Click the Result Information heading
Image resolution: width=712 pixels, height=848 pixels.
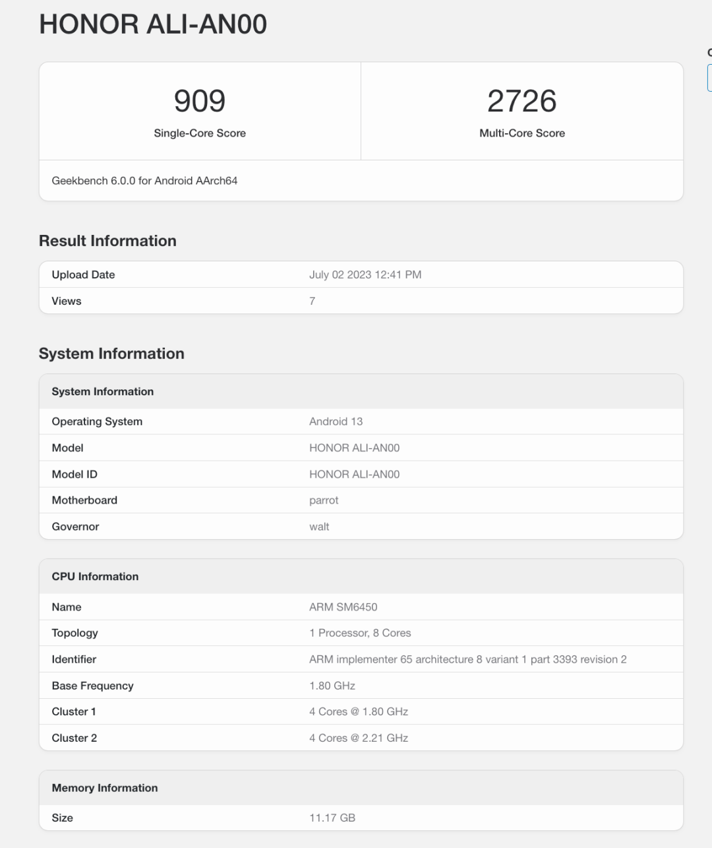click(107, 241)
